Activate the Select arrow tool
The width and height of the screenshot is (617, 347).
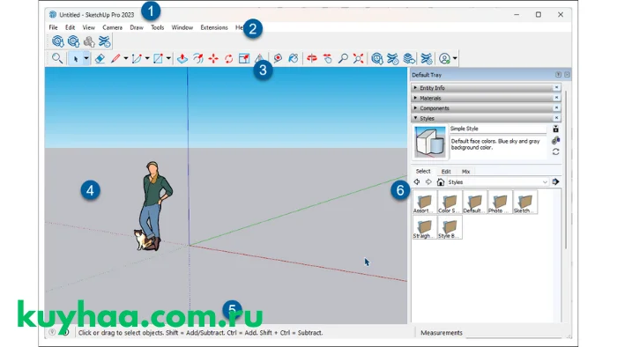[x=76, y=58]
